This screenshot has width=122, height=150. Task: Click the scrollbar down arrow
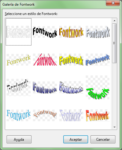(x=115, y=127)
